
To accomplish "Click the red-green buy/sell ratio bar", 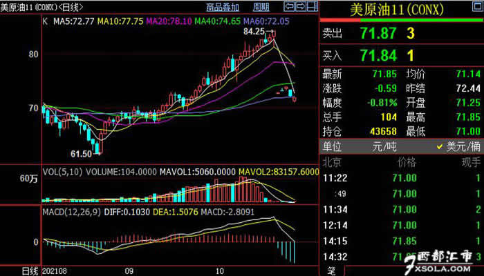I will (401, 20).
